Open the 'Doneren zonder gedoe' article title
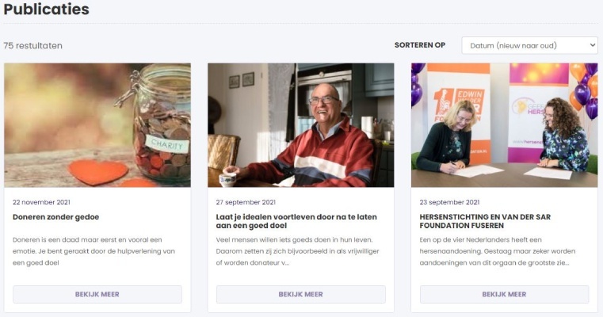Screen dimensions: 603x317 [x=55, y=217]
